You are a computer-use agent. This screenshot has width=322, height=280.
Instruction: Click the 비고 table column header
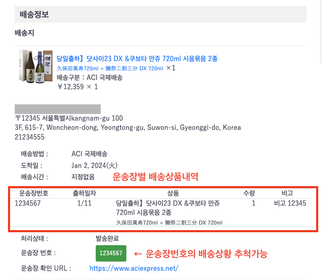[x=287, y=193]
